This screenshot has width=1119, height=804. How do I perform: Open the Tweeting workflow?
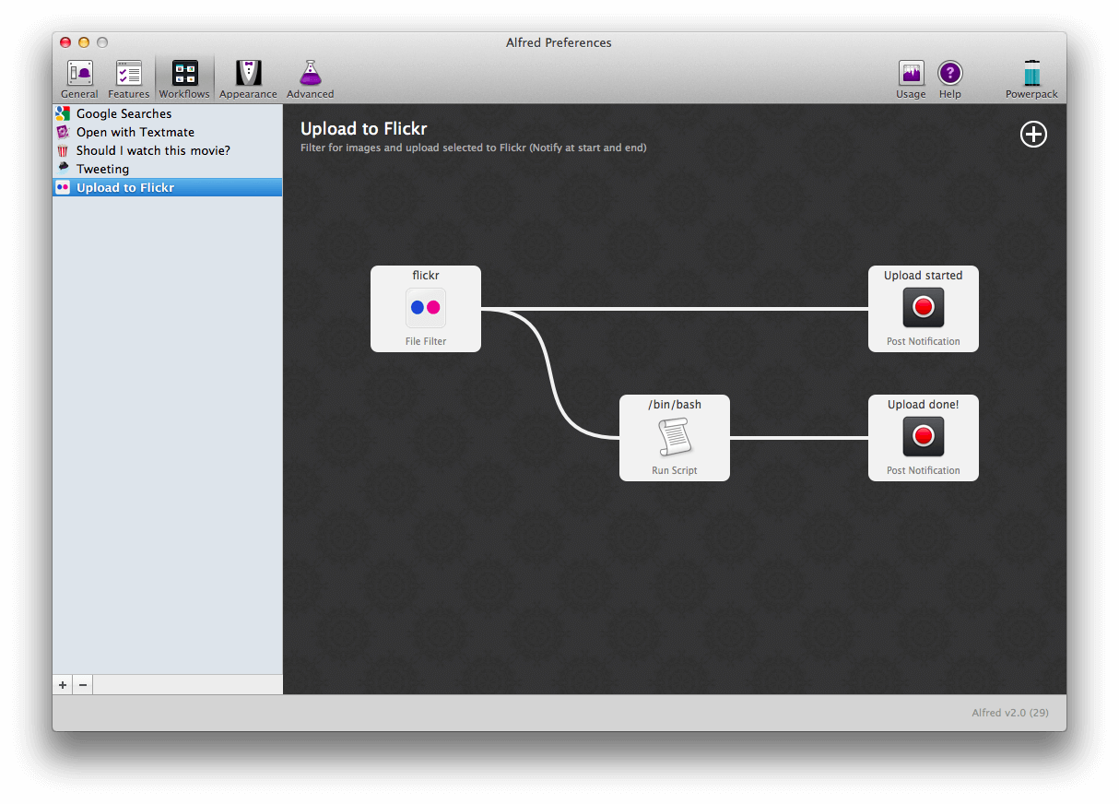pyautogui.click(x=101, y=169)
